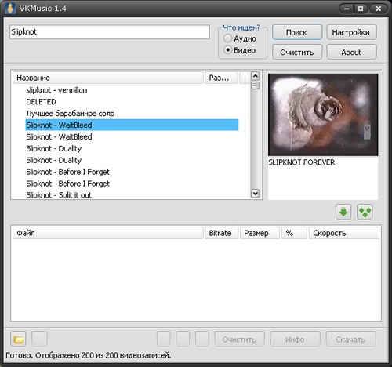Open Настройки settings button

click(x=351, y=32)
